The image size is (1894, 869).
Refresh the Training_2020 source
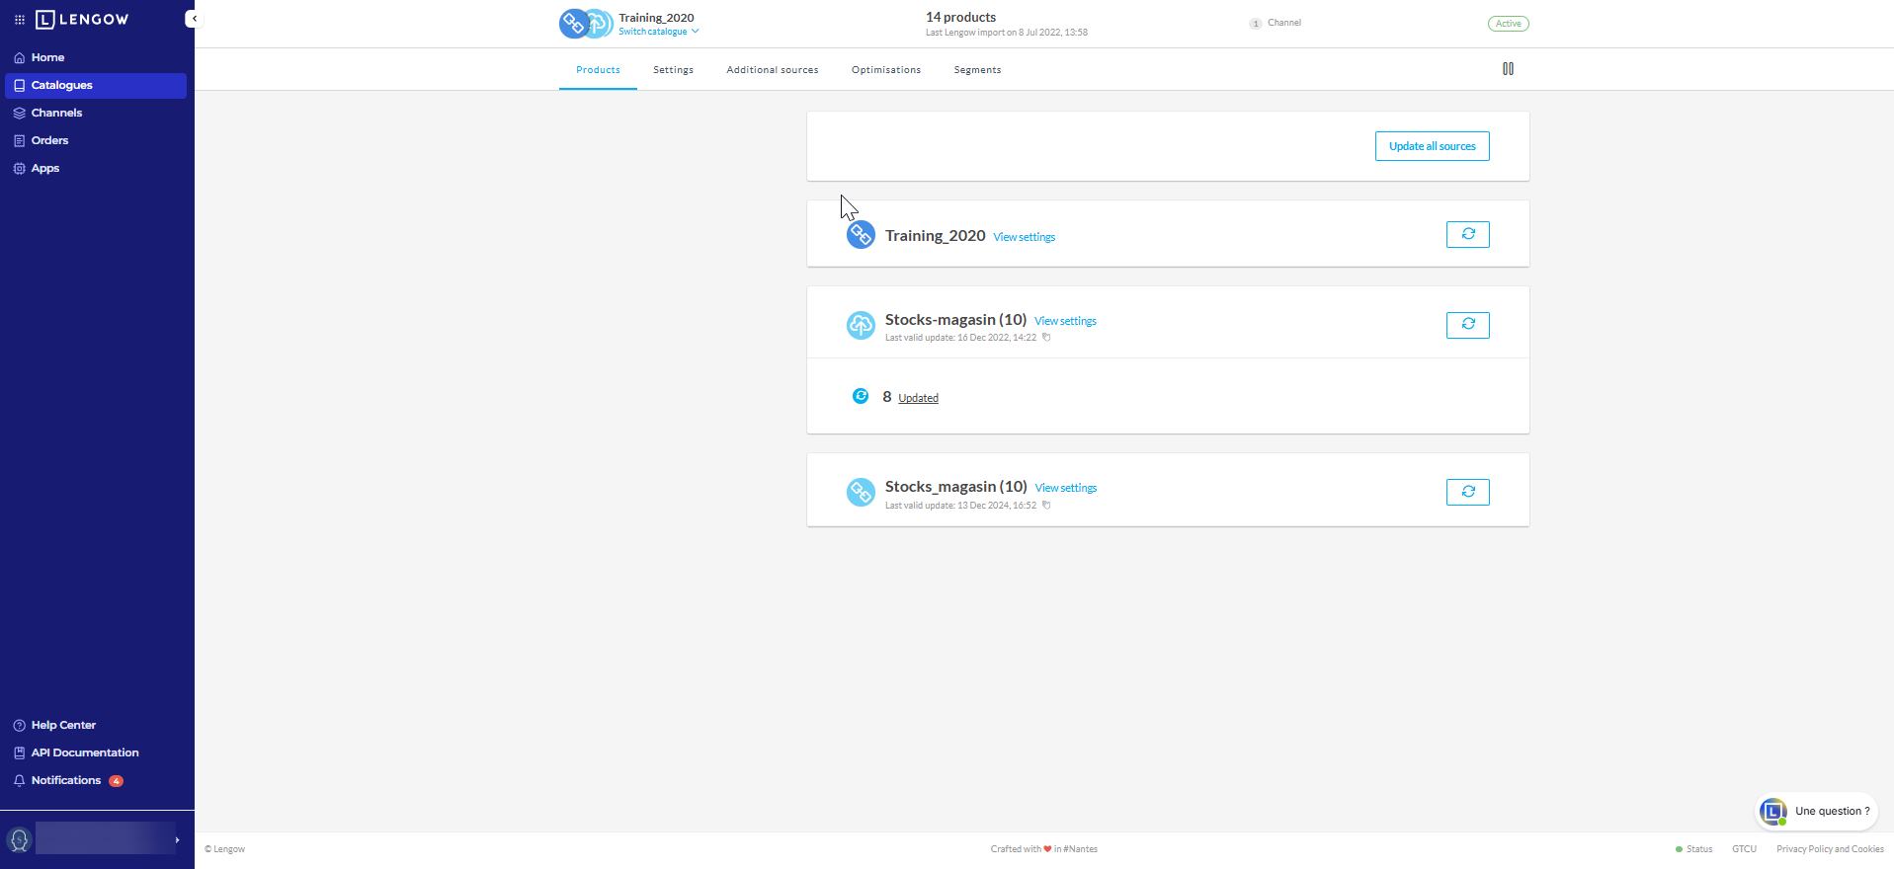click(x=1467, y=234)
